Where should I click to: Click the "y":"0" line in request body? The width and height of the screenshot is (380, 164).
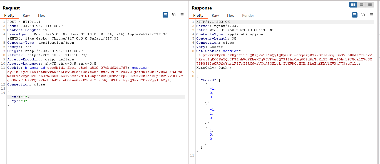19,101
